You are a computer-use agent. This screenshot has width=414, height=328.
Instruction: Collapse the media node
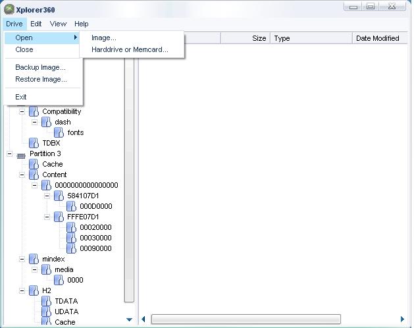coord(35,270)
